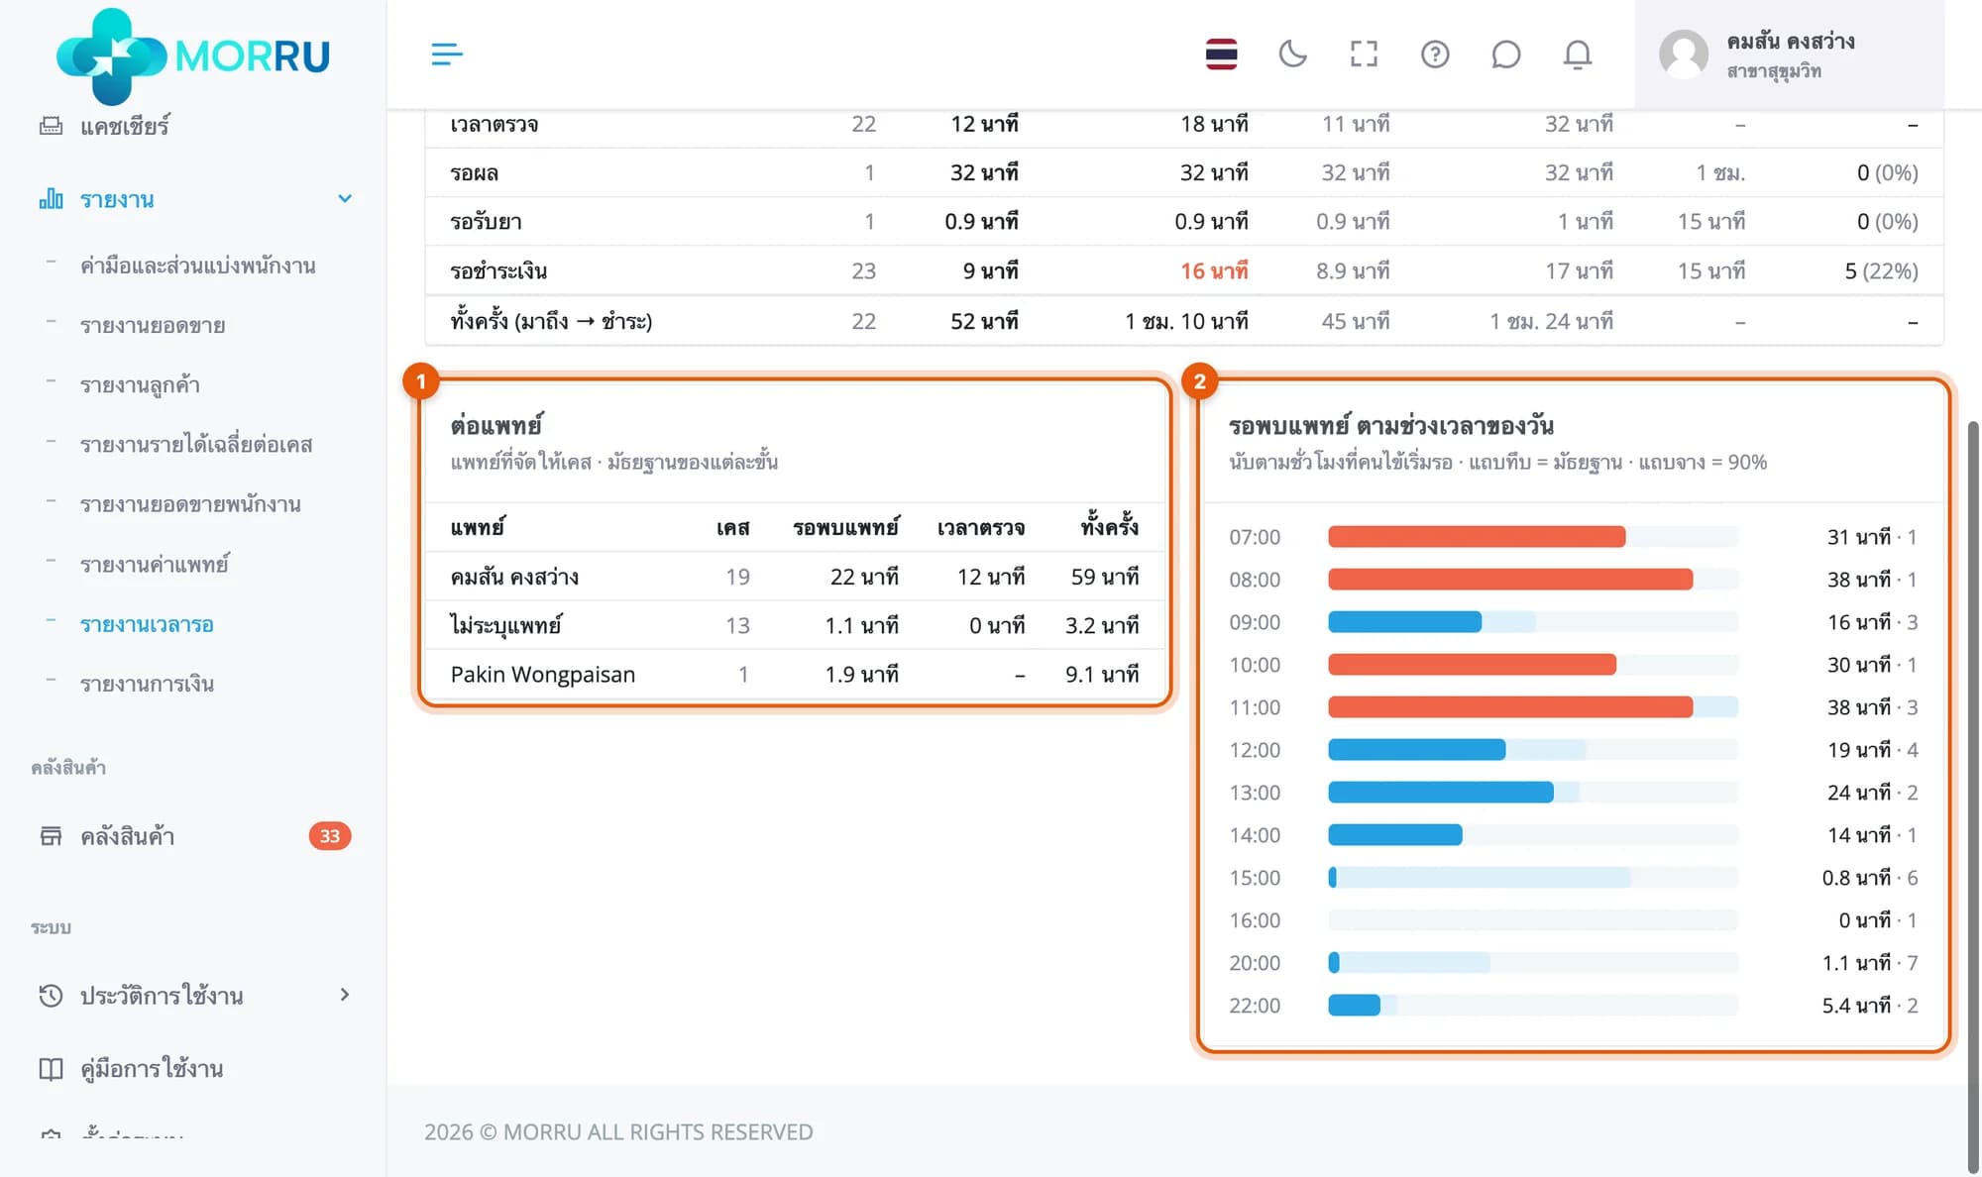Click the แคชเชียร์ cashier icon
The height and width of the screenshot is (1177, 1982).
tap(51, 126)
